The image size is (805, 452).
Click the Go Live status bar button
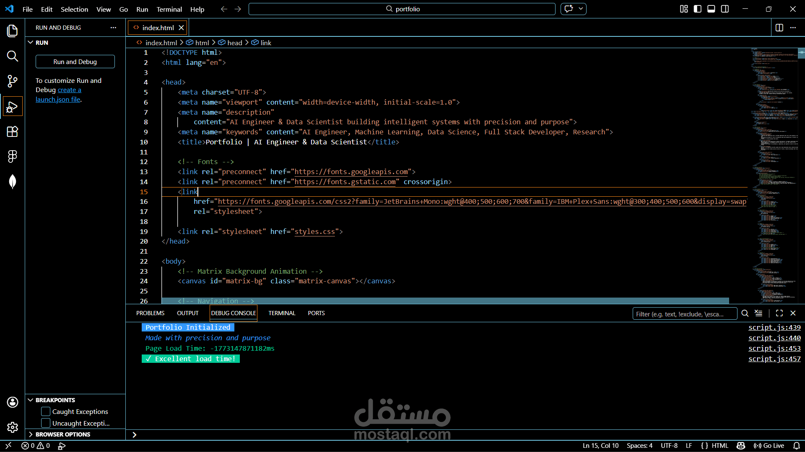pyautogui.click(x=769, y=446)
